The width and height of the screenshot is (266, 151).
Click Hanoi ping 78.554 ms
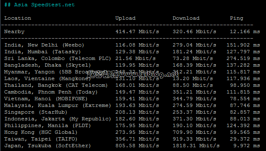[x=245, y=99]
